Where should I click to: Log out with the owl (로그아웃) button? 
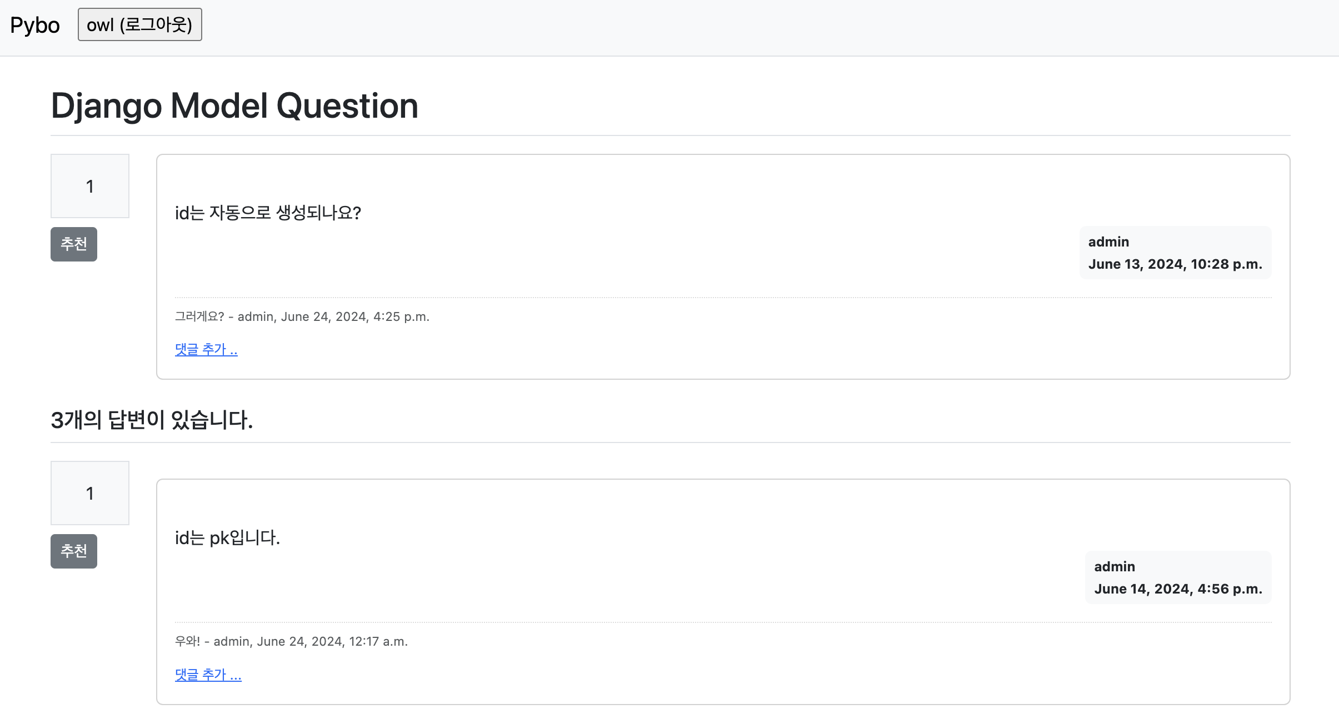[139, 25]
